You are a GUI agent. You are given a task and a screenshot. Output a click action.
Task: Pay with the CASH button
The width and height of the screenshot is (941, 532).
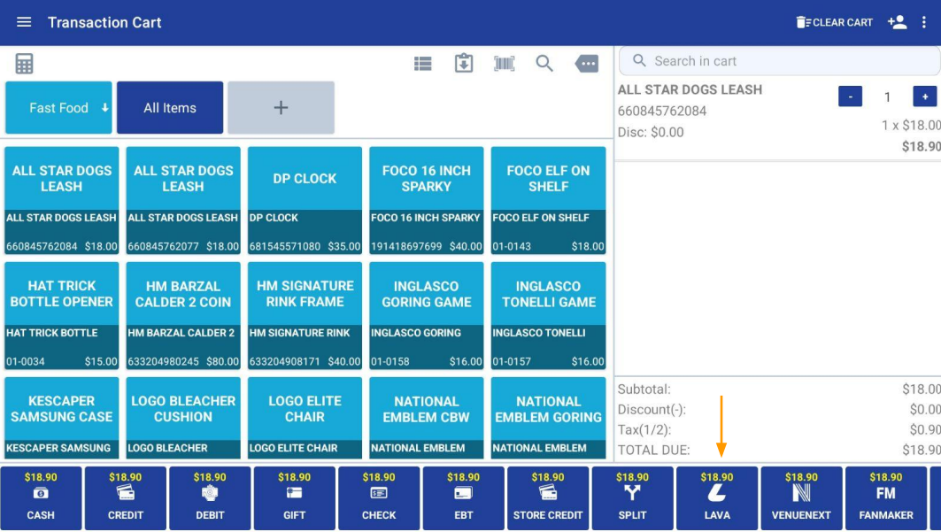tap(41, 497)
